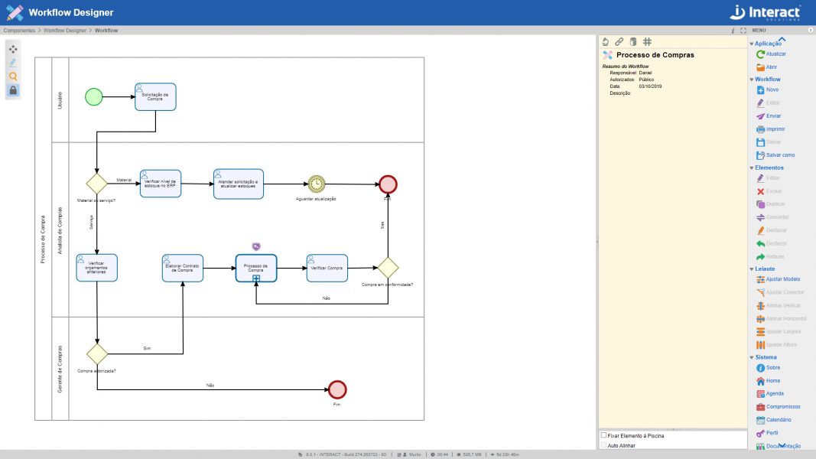The height and width of the screenshot is (459, 816).
Task: Select the green start event circle
Action: point(93,97)
